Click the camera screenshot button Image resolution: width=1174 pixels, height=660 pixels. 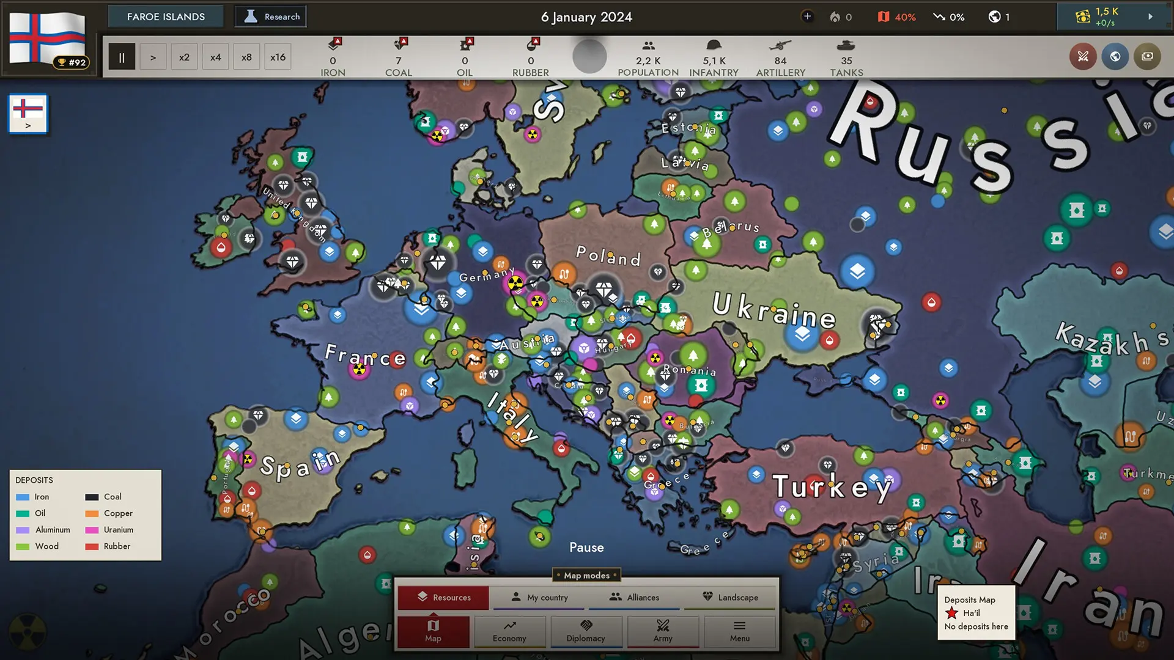[1147, 57]
